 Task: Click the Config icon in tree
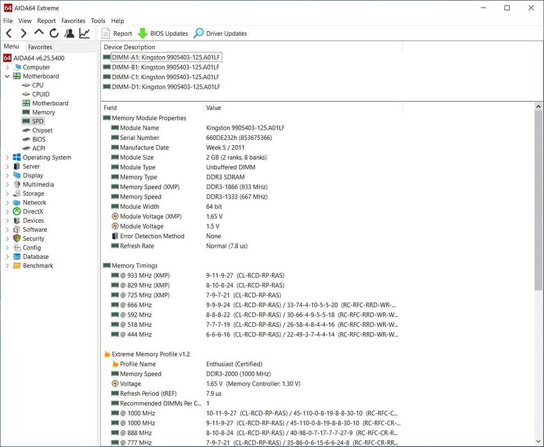(17, 248)
